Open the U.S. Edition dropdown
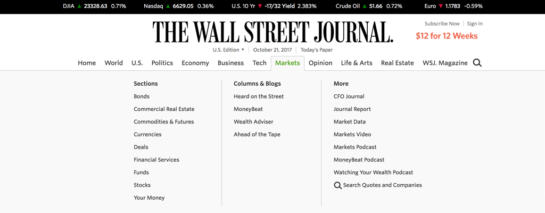The width and height of the screenshot is (545, 213). 229,50
